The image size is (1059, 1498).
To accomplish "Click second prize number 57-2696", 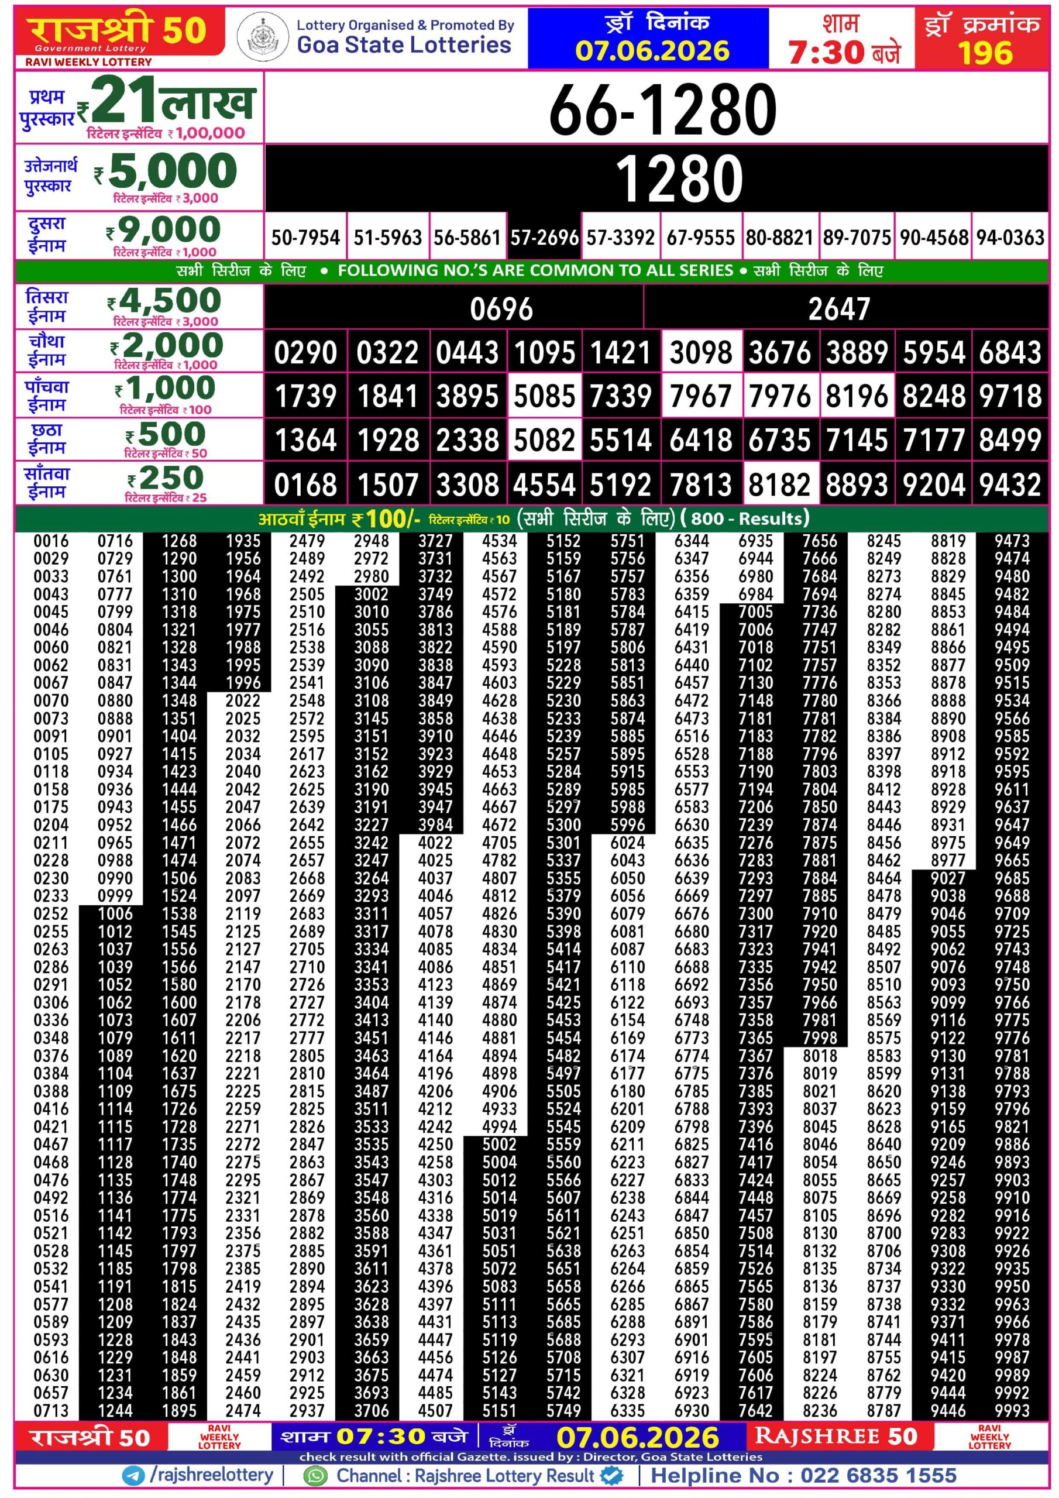I will tap(544, 238).
